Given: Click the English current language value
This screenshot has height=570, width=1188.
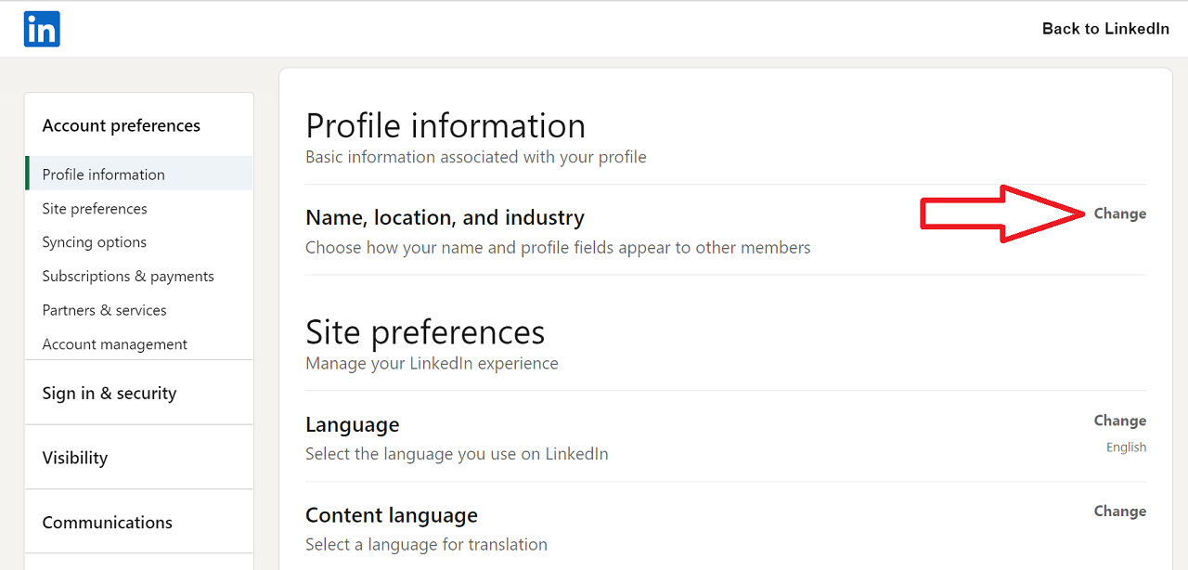Looking at the screenshot, I should pos(1126,447).
